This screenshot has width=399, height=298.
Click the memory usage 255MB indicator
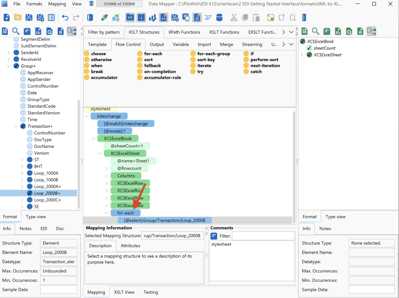(x=119, y=4)
